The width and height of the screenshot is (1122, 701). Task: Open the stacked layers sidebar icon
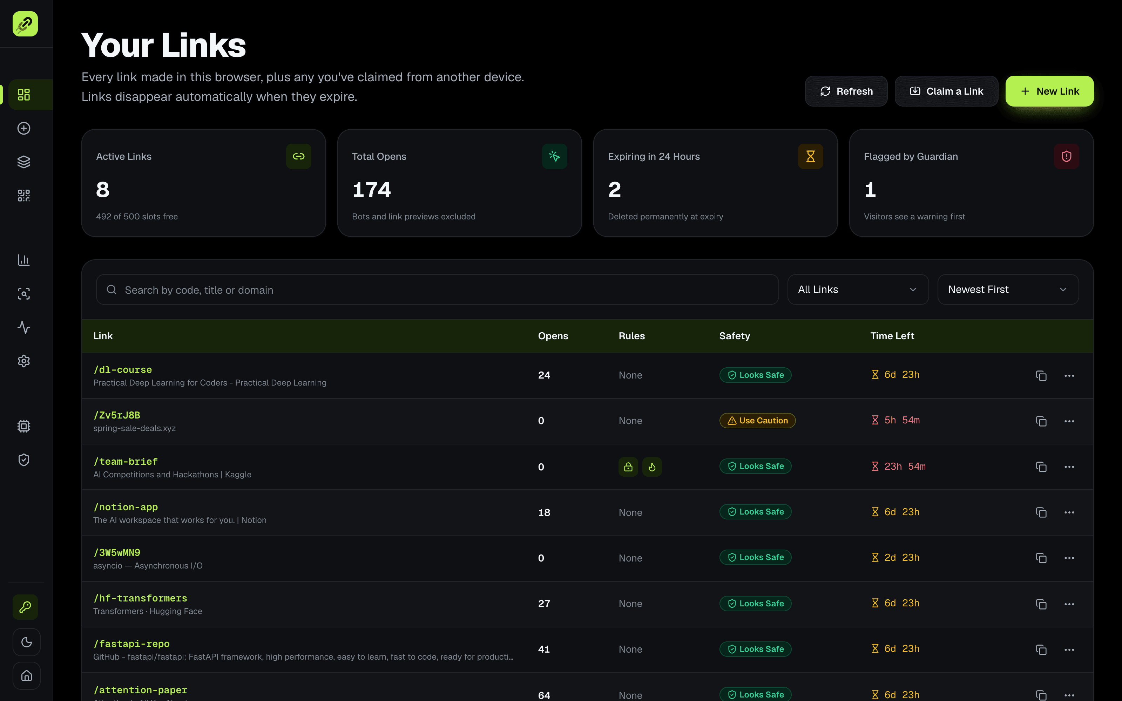point(23,162)
